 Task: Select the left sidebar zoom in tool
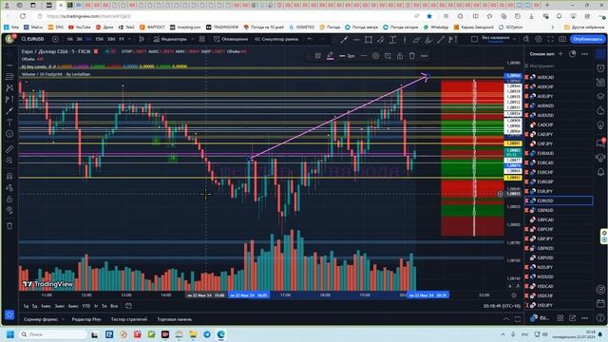tap(9, 161)
